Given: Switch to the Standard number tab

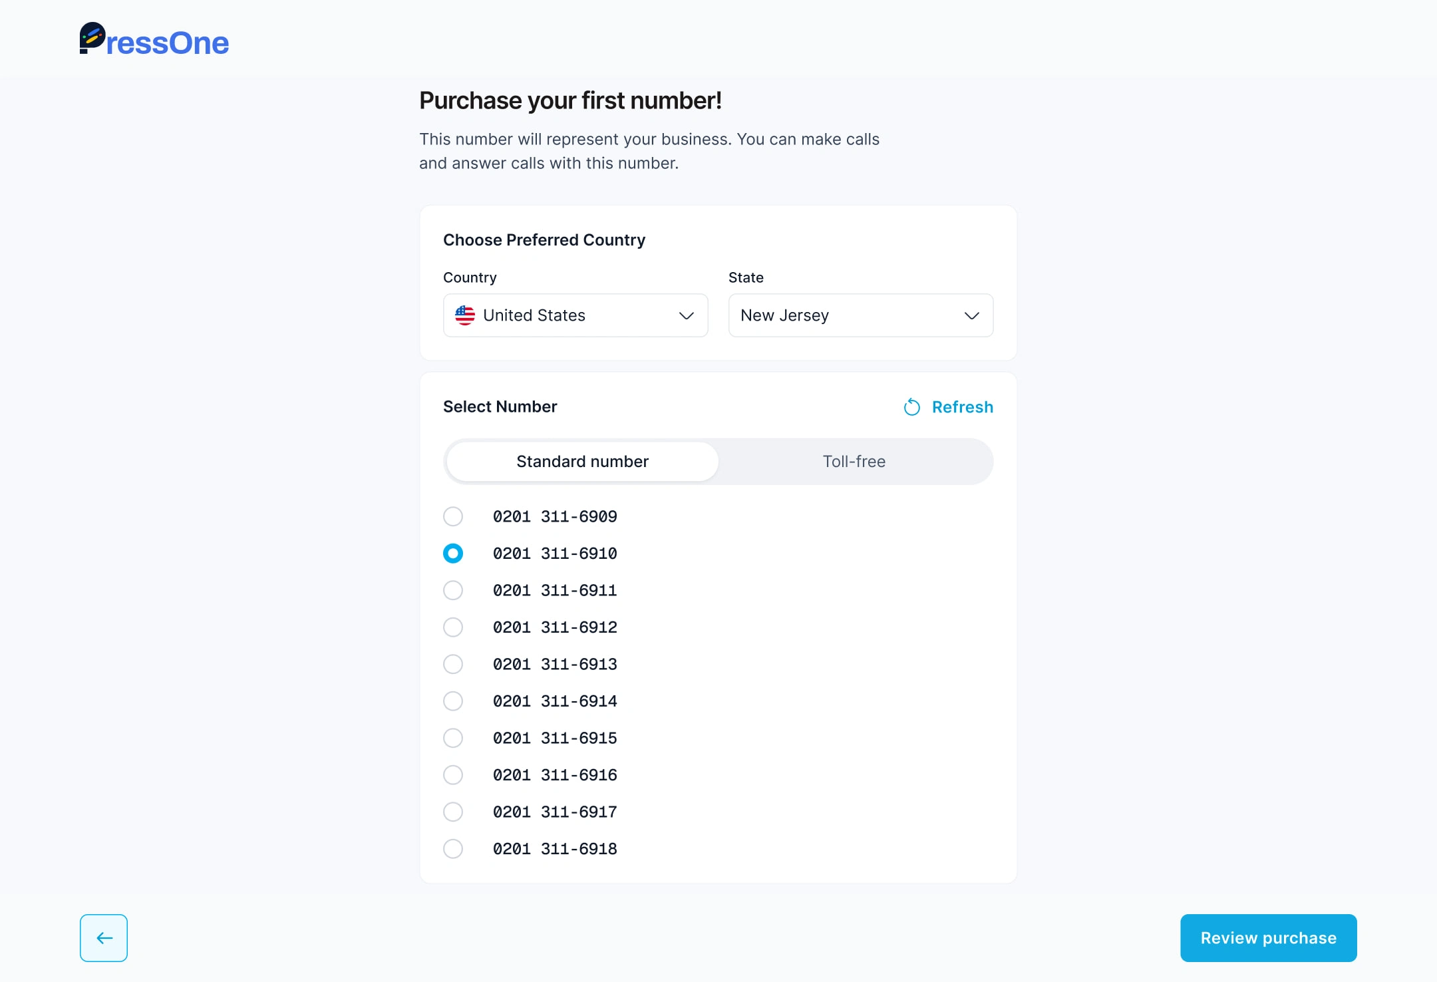Looking at the screenshot, I should [x=581, y=461].
